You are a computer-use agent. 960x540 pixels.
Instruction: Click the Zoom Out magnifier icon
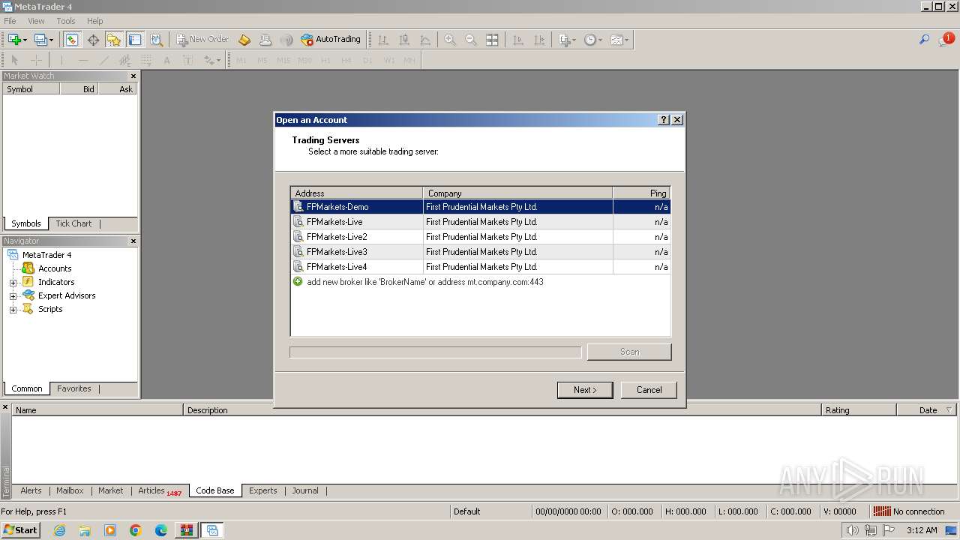471,40
